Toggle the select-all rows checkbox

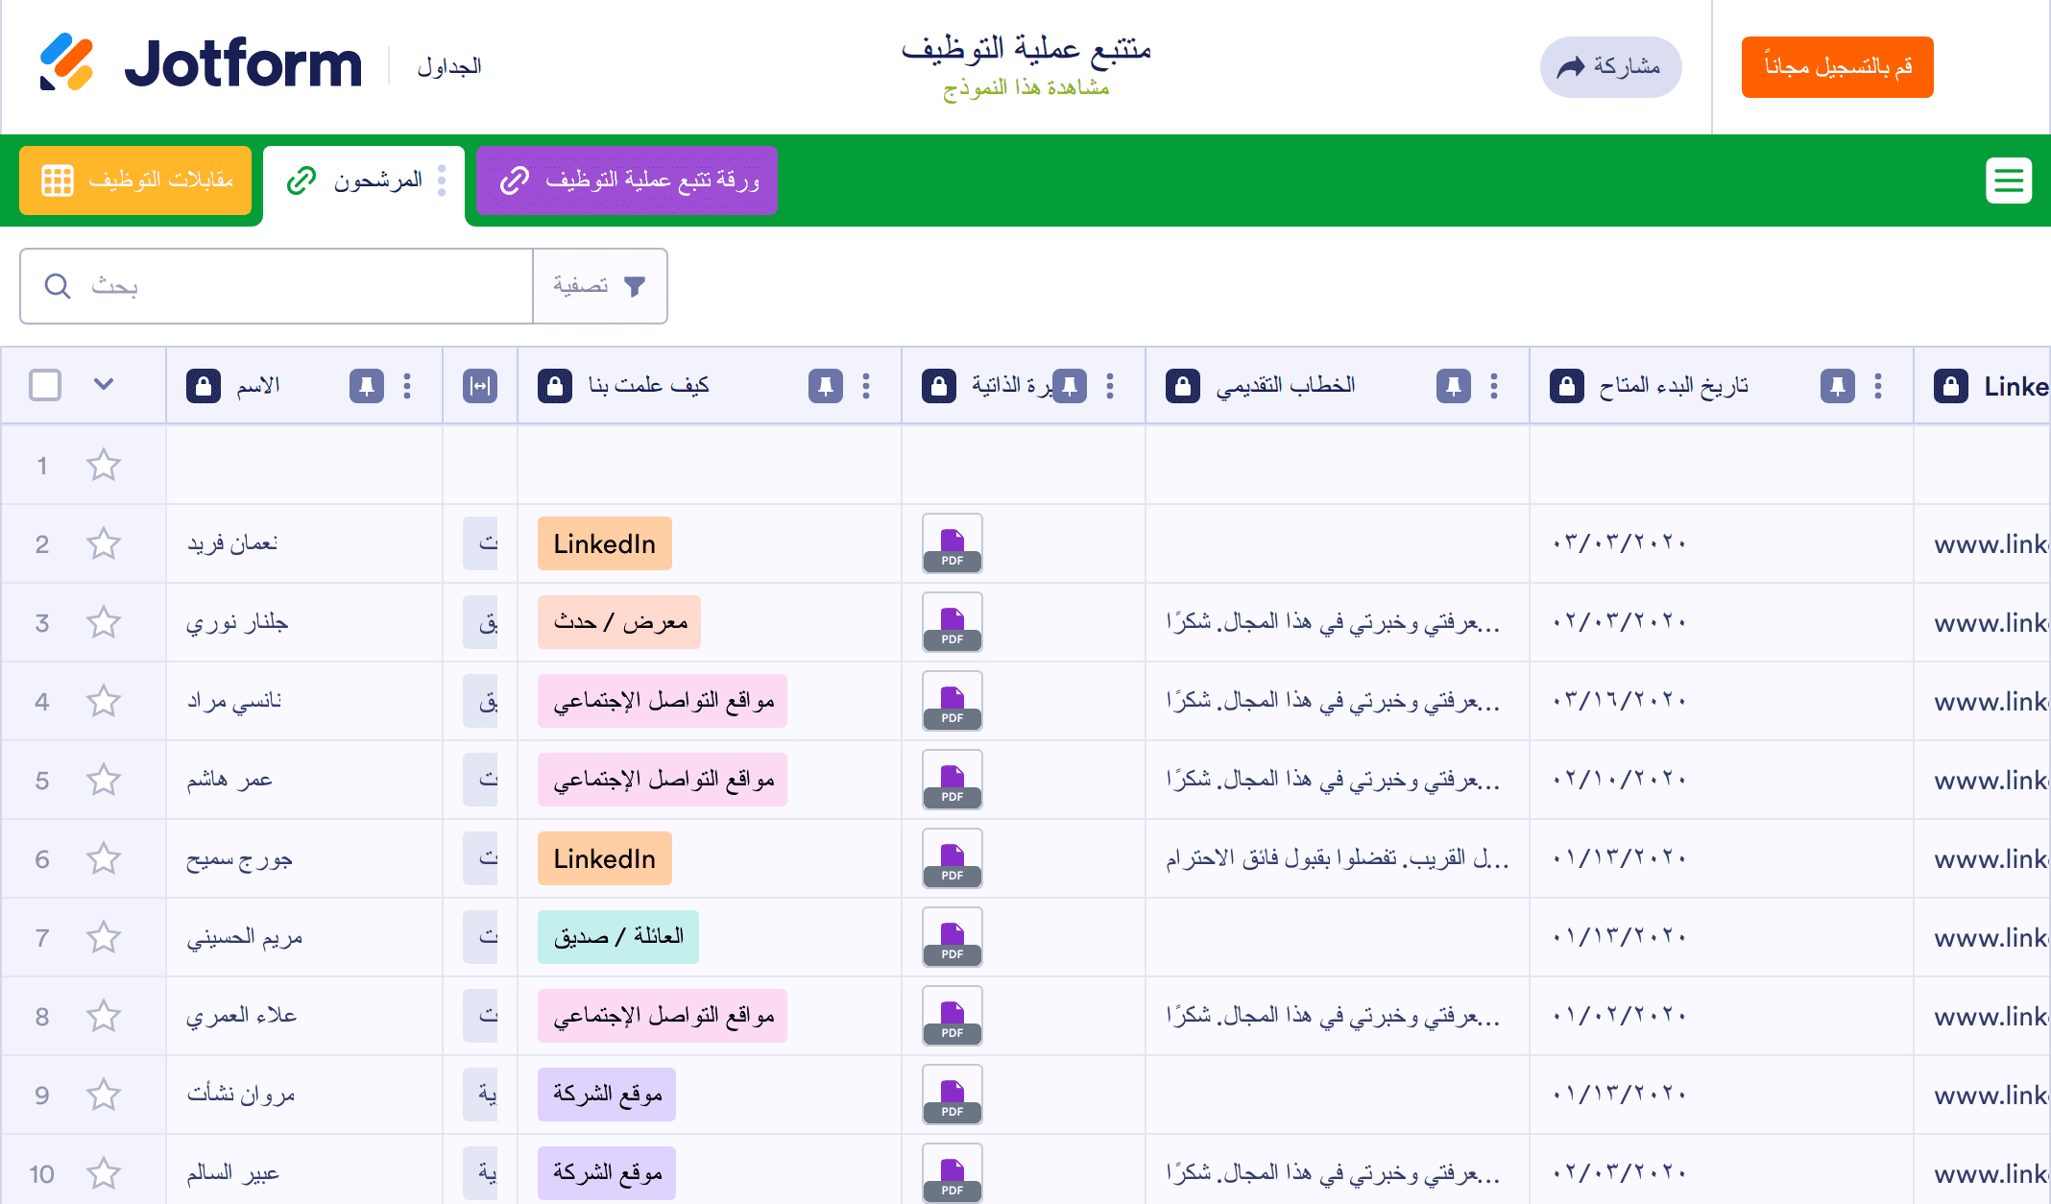45,385
